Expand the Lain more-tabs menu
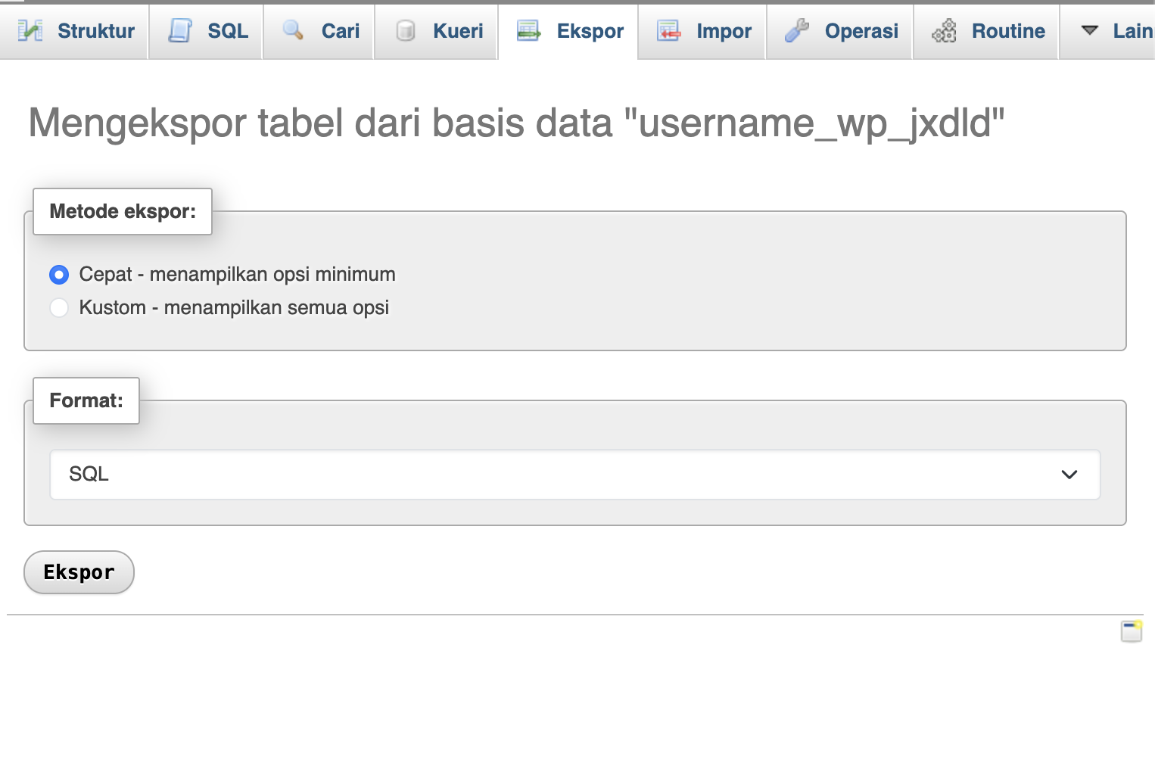 [1117, 31]
